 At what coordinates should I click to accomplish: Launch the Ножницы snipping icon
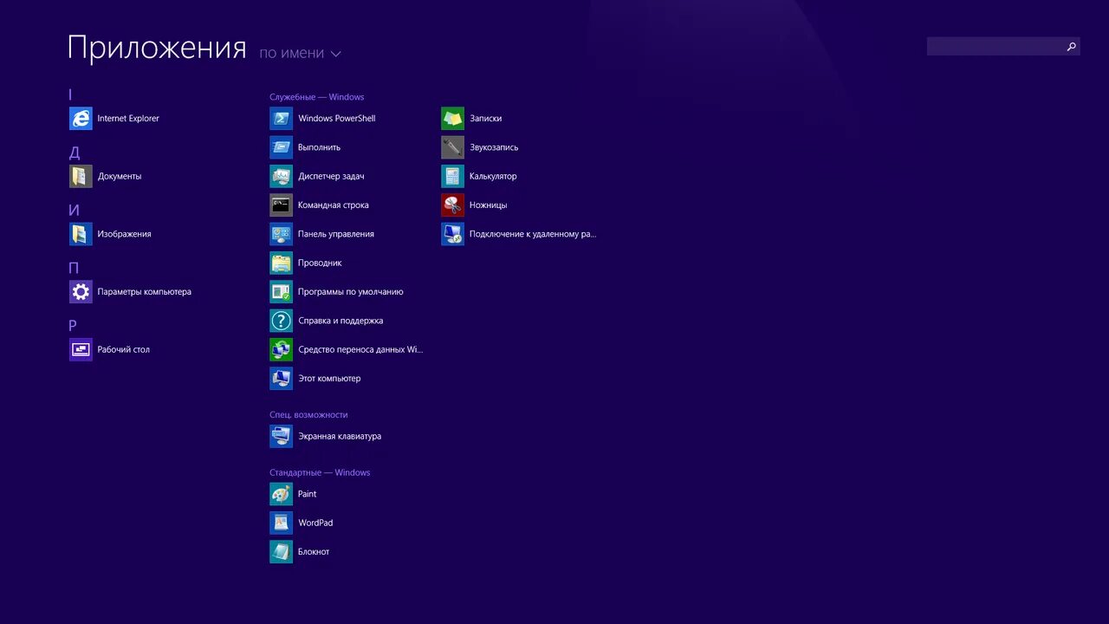point(452,205)
